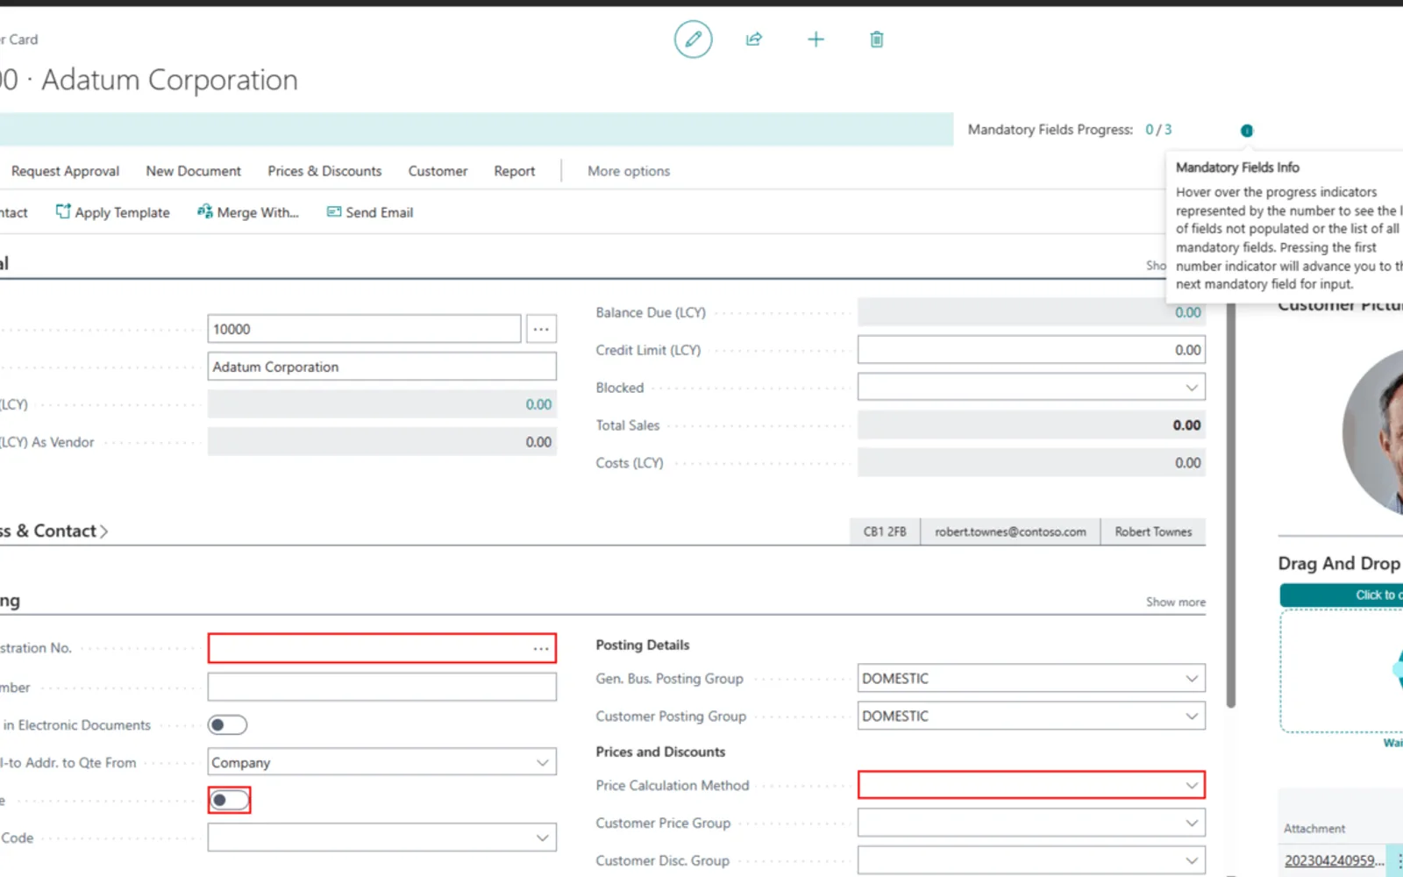1403x877 pixels.
Task: Open Prices & Discounts menu
Action: [324, 171]
